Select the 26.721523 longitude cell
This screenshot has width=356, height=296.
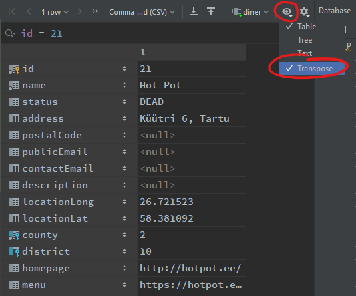(x=192, y=202)
